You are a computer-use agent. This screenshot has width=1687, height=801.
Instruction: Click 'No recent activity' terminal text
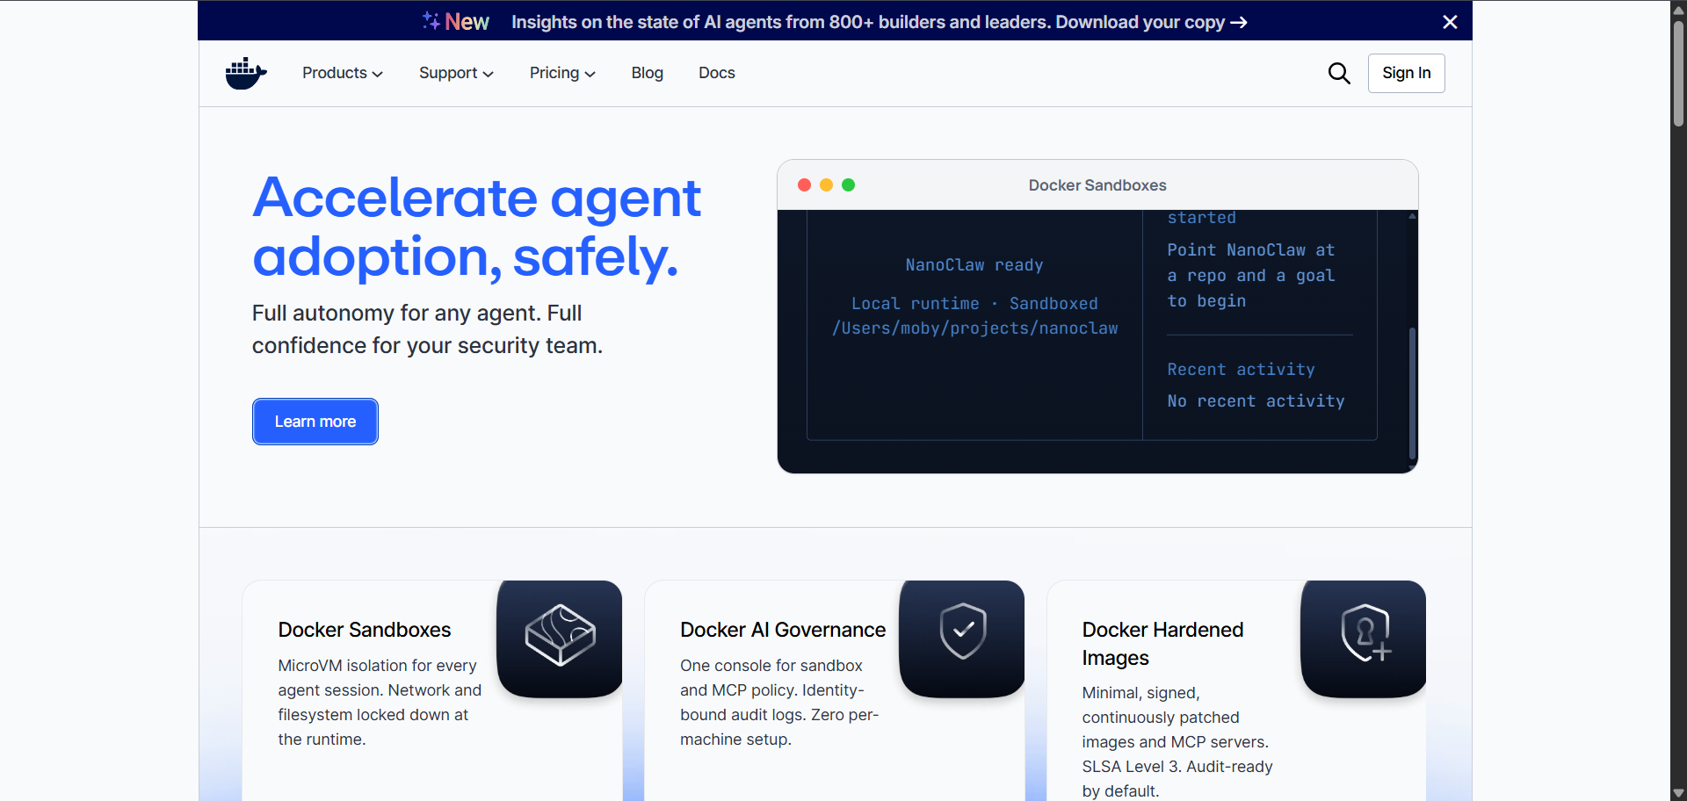[1256, 401]
